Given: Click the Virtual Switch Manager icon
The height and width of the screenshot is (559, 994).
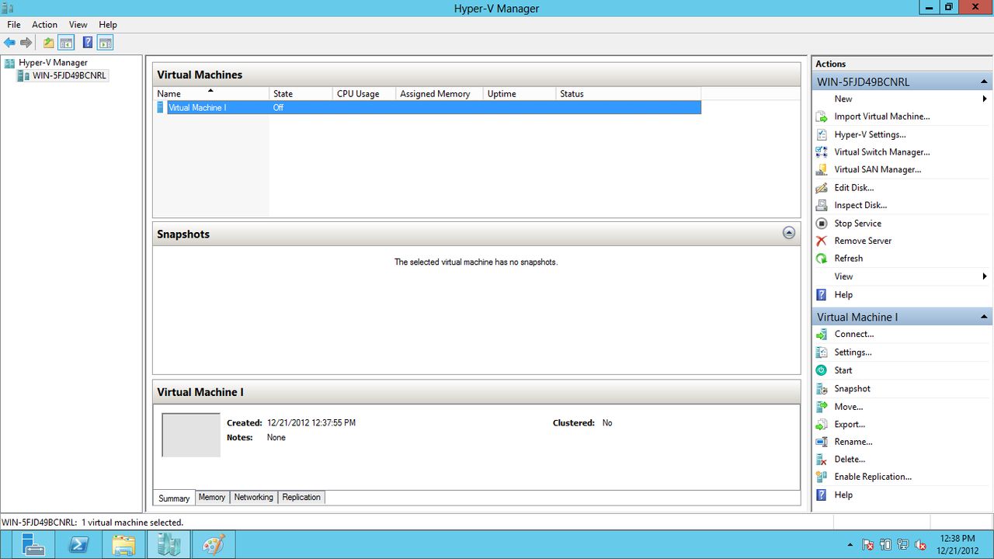Looking at the screenshot, I should tap(822, 152).
